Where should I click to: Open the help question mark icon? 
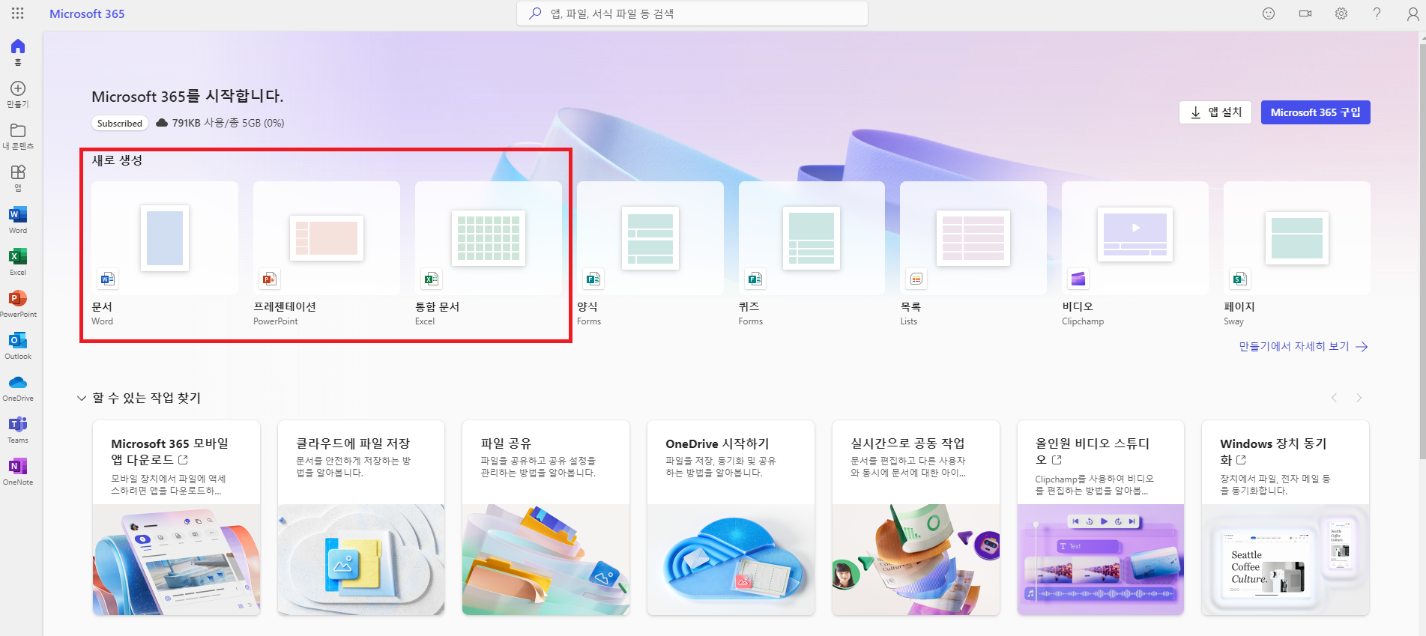(x=1377, y=13)
